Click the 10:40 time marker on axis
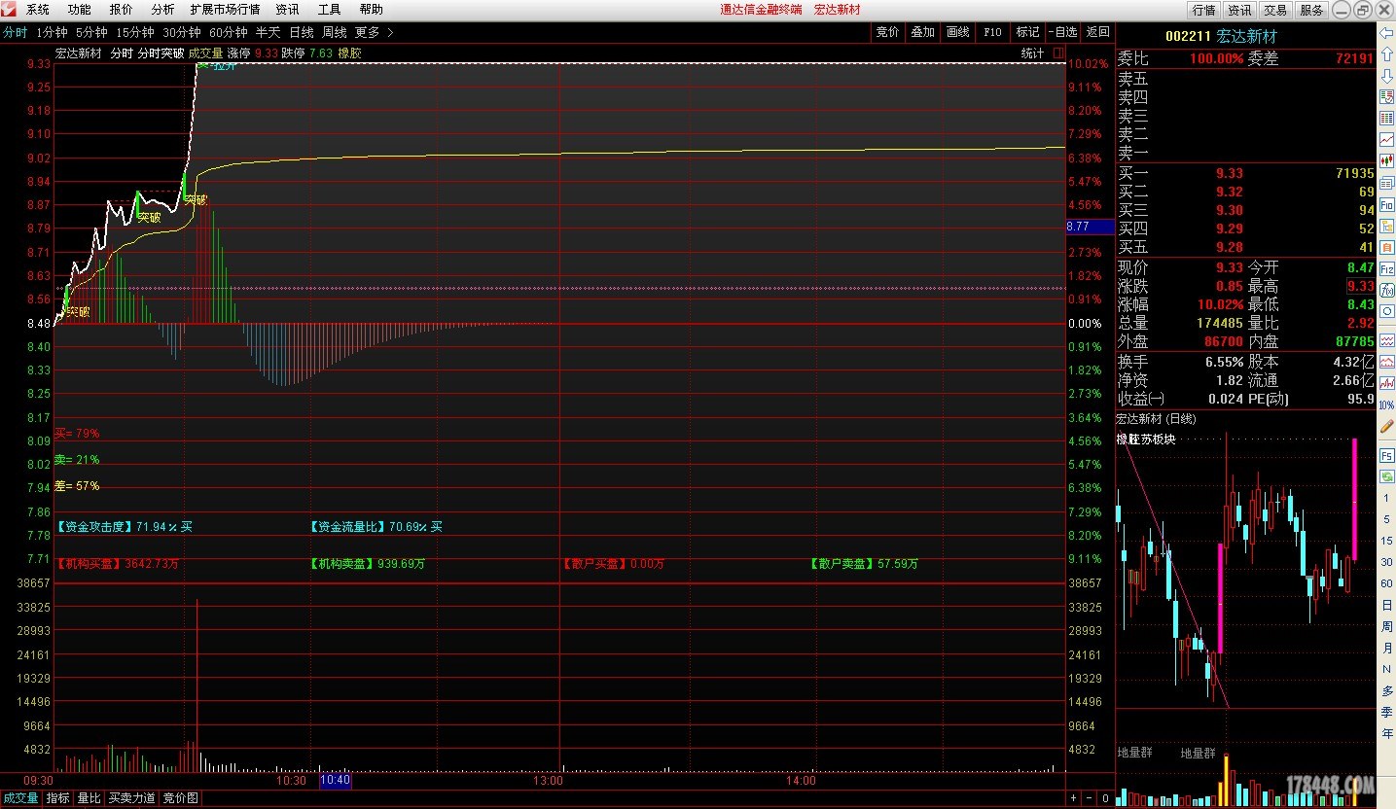Image resolution: width=1396 pixels, height=809 pixels. pos(335,780)
